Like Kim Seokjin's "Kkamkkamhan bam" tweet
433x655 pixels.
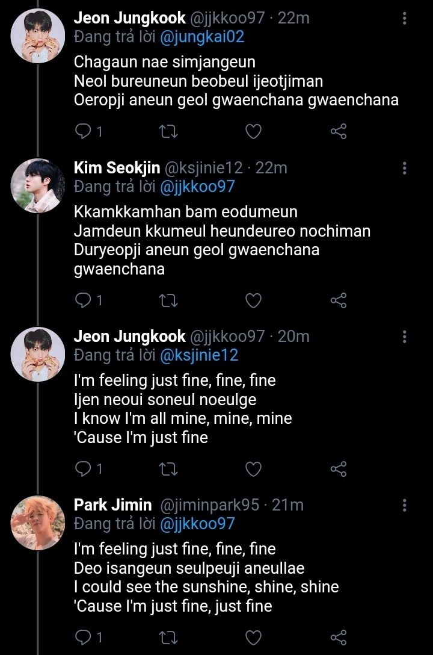(254, 300)
